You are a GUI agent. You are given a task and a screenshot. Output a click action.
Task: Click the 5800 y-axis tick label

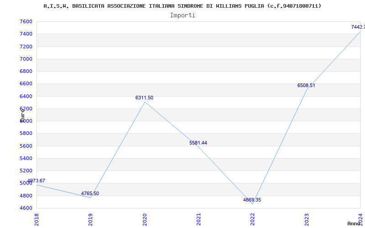tap(26, 134)
